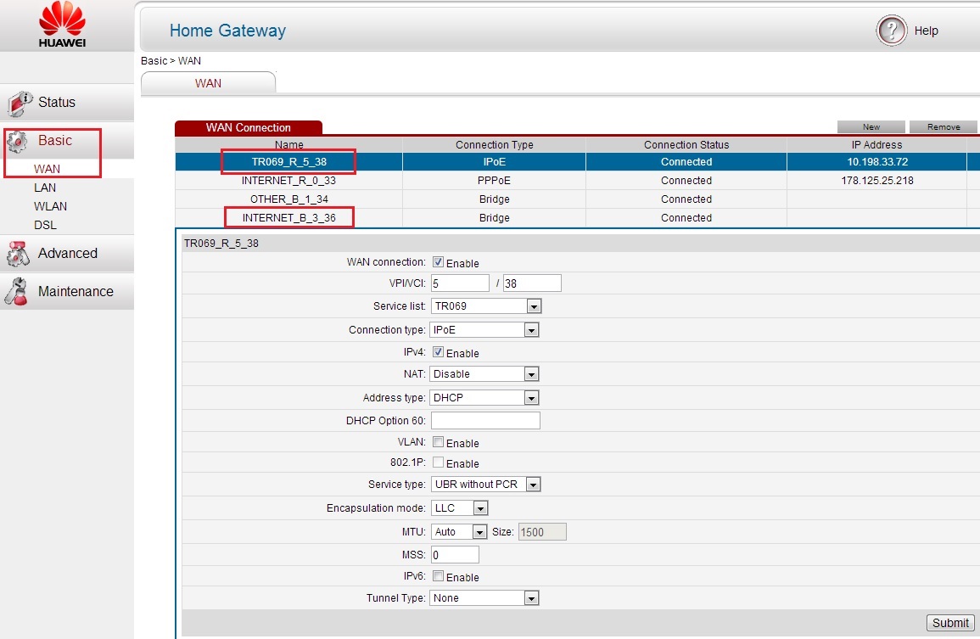980x639 pixels.
Task: Click the Basic gear icon
Action: coord(20,142)
